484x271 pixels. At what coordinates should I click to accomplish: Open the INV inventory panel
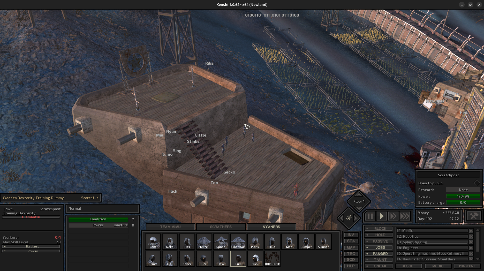pos(351,235)
